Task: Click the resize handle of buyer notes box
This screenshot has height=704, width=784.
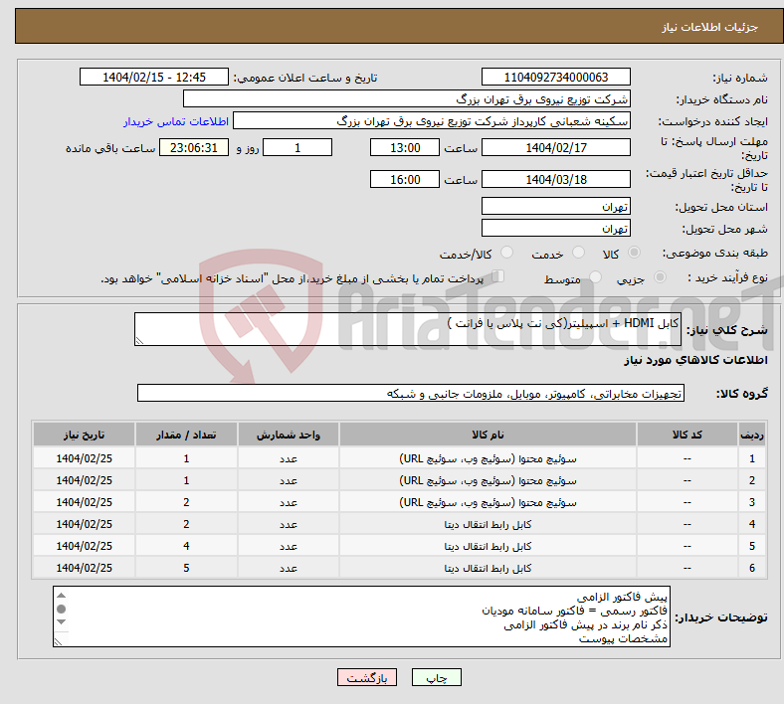Action: pyautogui.click(x=58, y=642)
